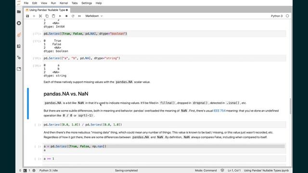Open the Settings menu
308x173 pixels.
87,3
